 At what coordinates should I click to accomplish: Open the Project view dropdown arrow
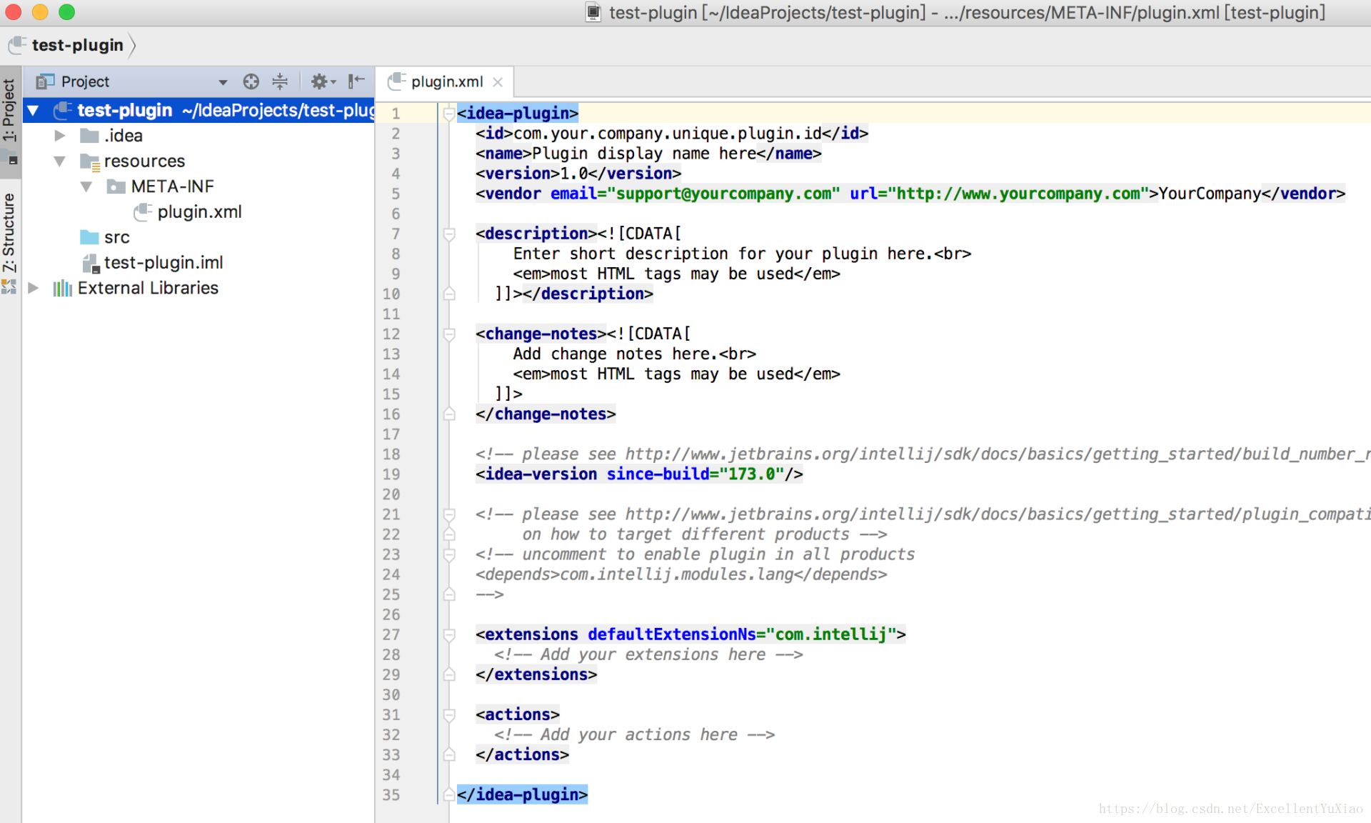[223, 82]
